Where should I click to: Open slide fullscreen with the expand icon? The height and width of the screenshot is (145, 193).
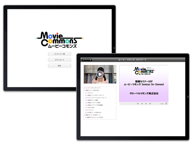click(x=166, y=104)
